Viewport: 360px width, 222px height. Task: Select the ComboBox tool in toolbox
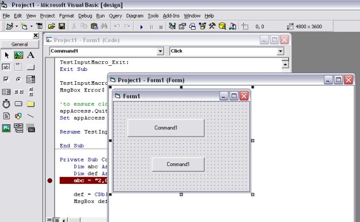coord(30,79)
